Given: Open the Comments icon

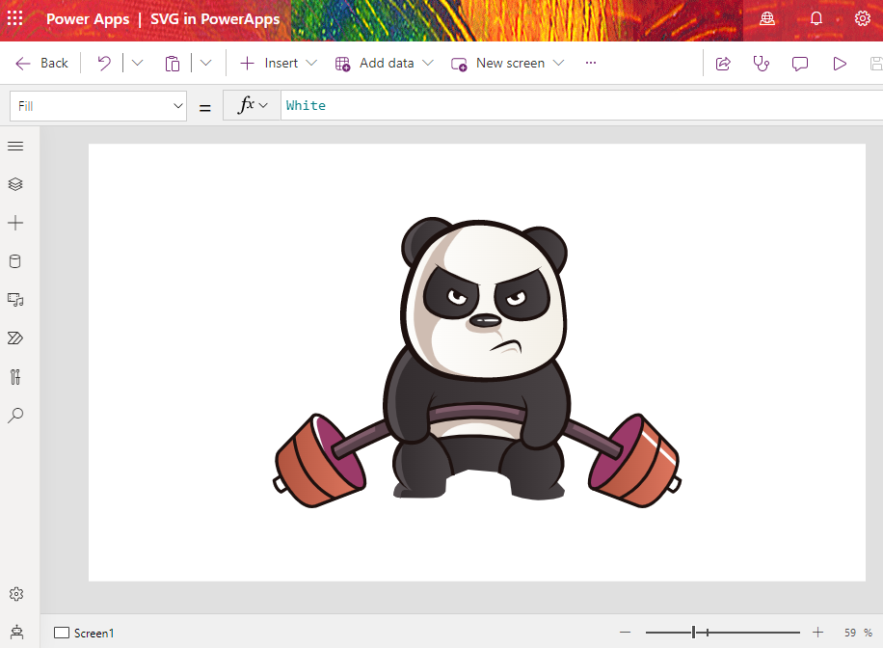Looking at the screenshot, I should click(800, 63).
